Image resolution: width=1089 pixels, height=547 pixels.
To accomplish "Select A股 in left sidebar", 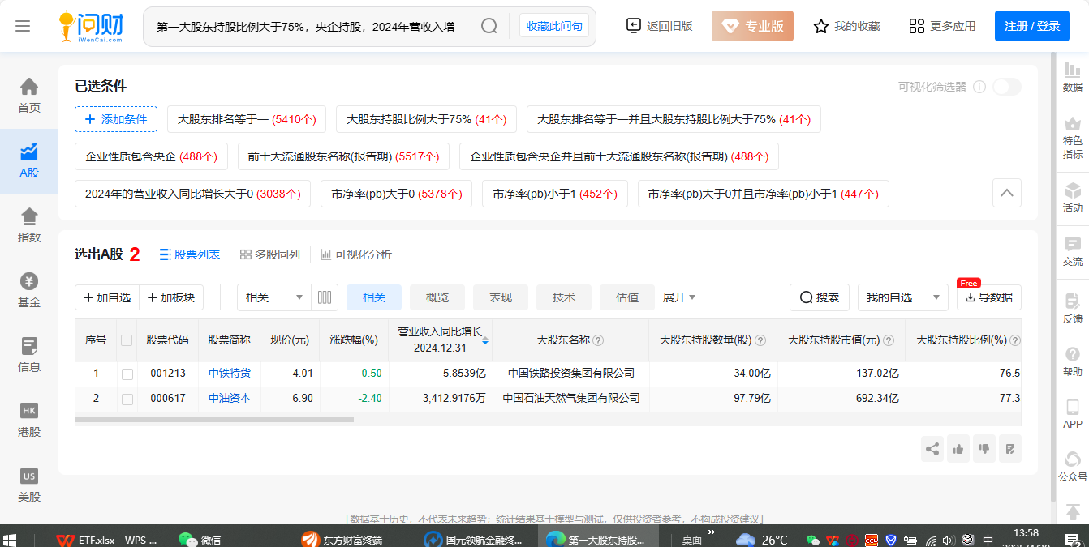I will click(29, 160).
